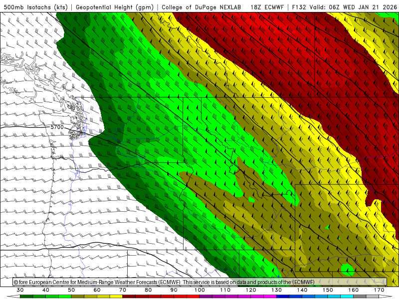Click the 'F132' forecast hour text
Image resolution: width=399 pixels, height=299 pixels.
point(299,7)
